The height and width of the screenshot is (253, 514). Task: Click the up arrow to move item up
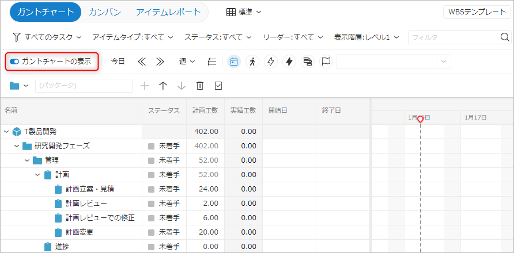click(x=163, y=86)
